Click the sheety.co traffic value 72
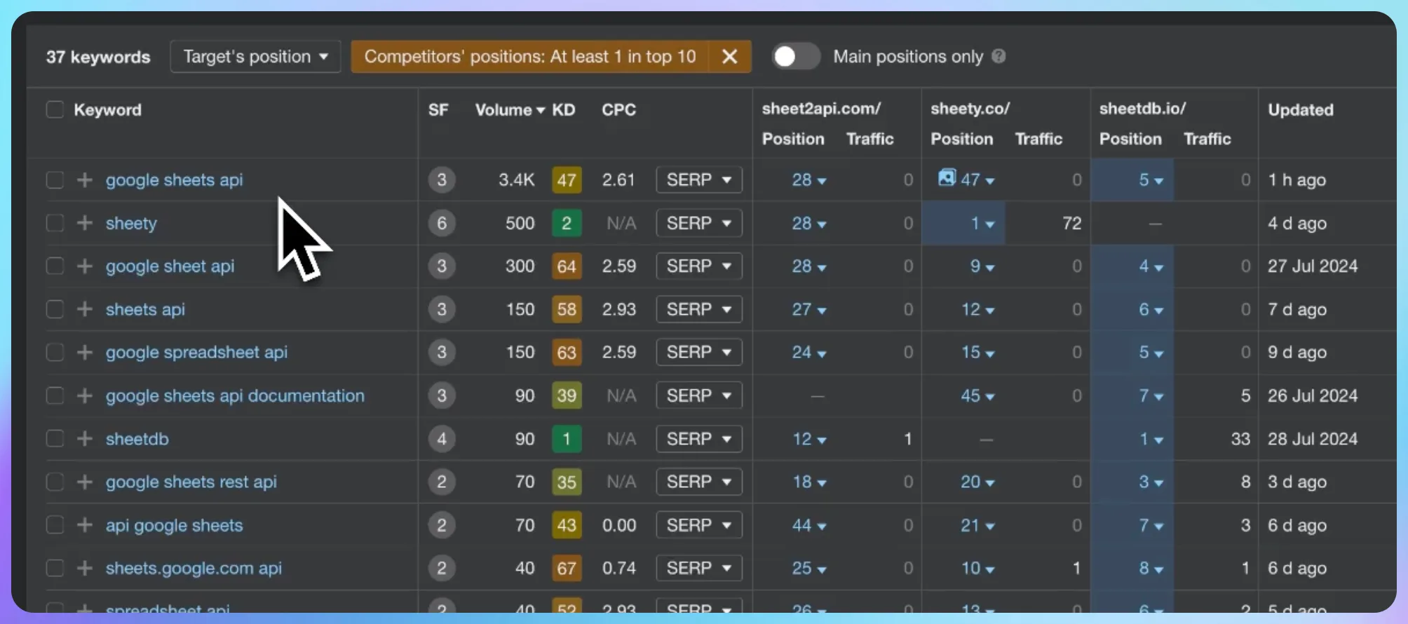This screenshot has width=1408, height=624. (x=1071, y=223)
